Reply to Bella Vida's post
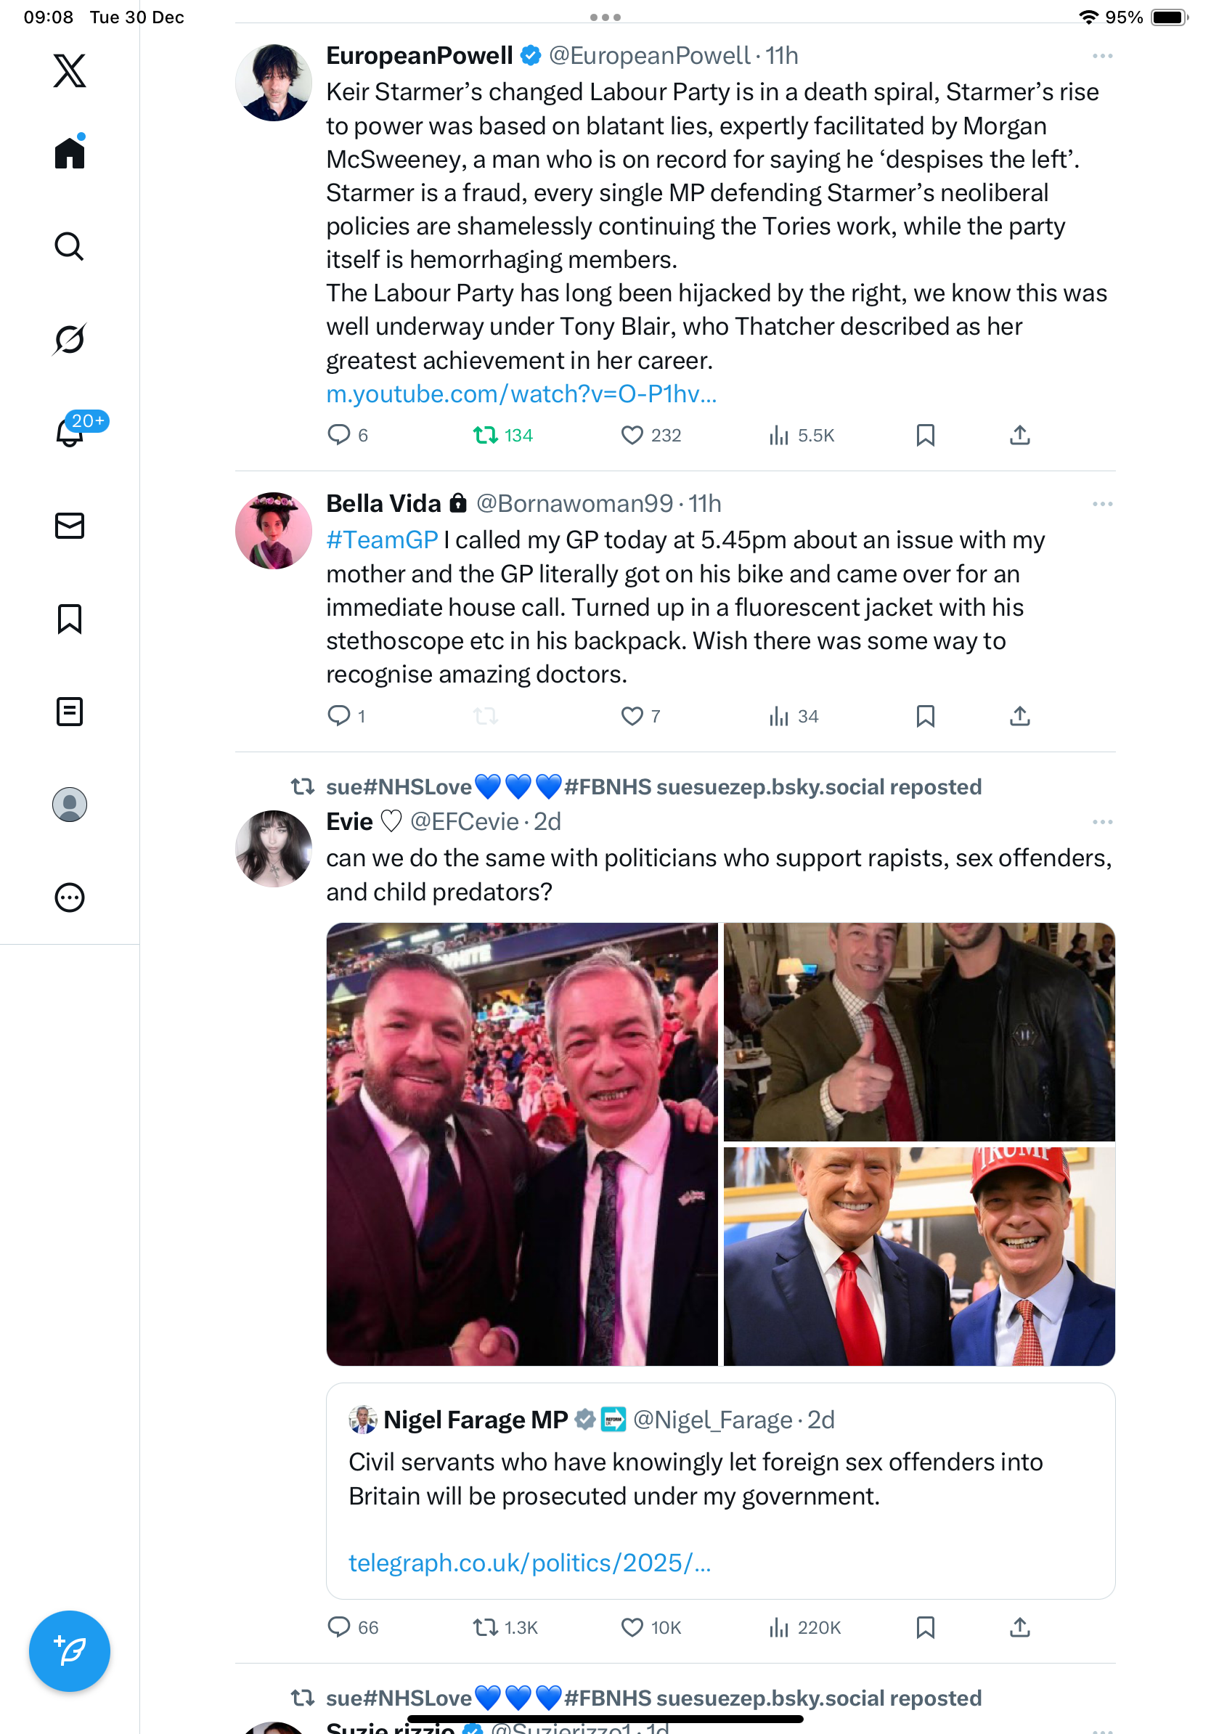Viewport: 1211px width, 1734px height. click(x=339, y=715)
